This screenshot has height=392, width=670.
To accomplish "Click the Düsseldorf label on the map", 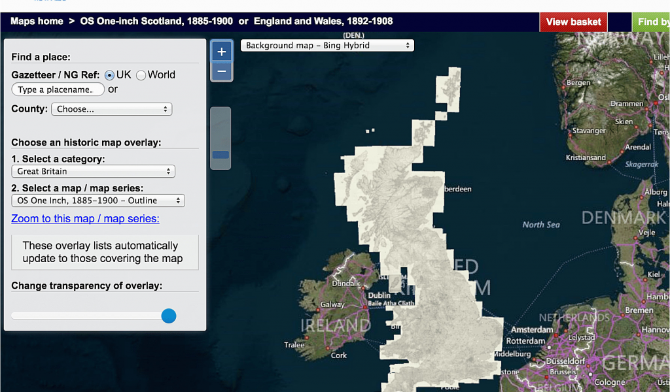I will click(565, 361).
